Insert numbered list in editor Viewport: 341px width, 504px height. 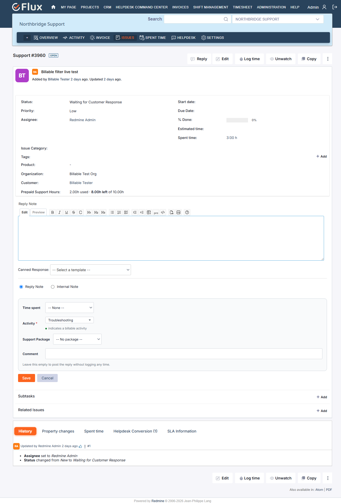(x=119, y=212)
